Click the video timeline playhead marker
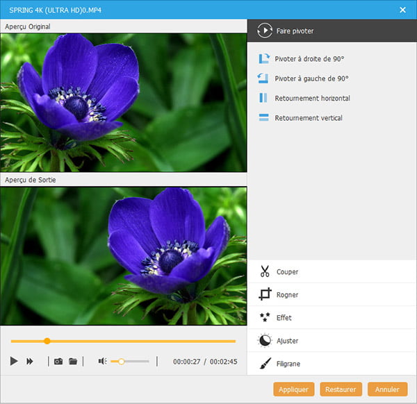 coord(47,341)
